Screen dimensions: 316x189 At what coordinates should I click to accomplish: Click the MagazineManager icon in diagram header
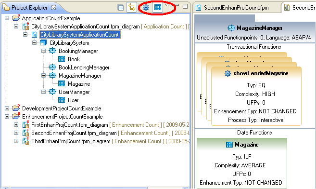point(231,28)
